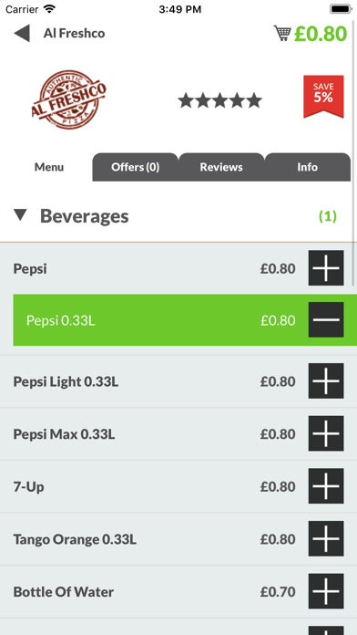Add Pepsi with the plus button
This screenshot has height=635, width=357.
click(x=326, y=268)
